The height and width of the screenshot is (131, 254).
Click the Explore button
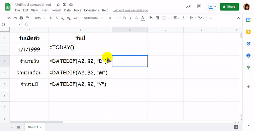pos(236,127)
